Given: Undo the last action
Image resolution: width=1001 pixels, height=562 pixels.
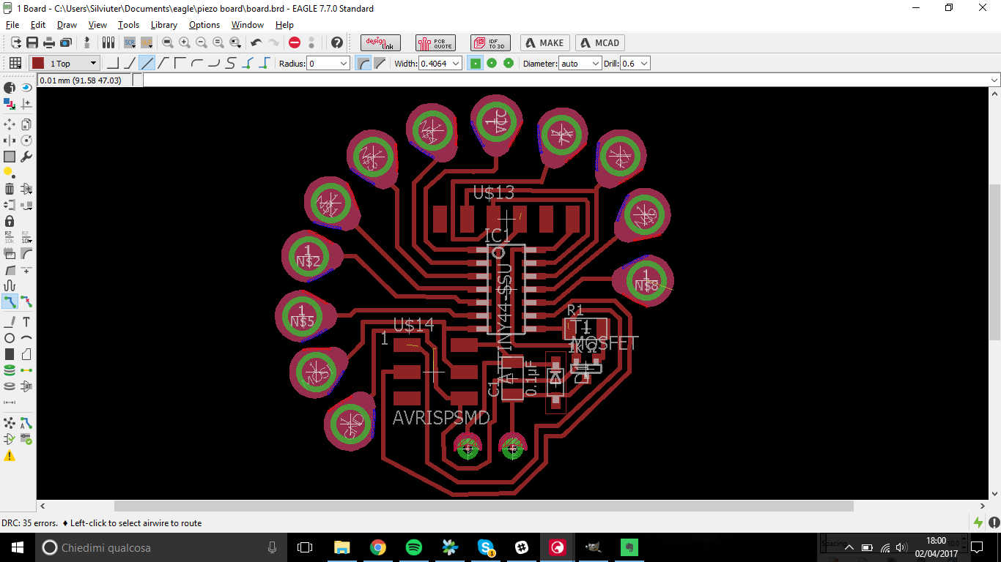Looking at the screenshot, I should [x=256, y=43].
